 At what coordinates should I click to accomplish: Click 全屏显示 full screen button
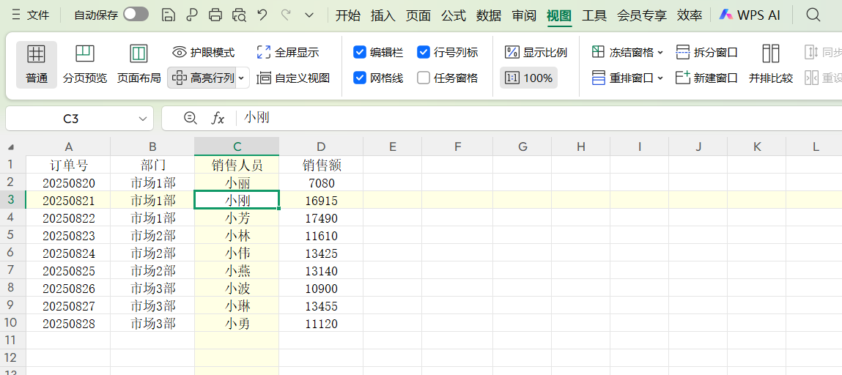tap(288, 52)
